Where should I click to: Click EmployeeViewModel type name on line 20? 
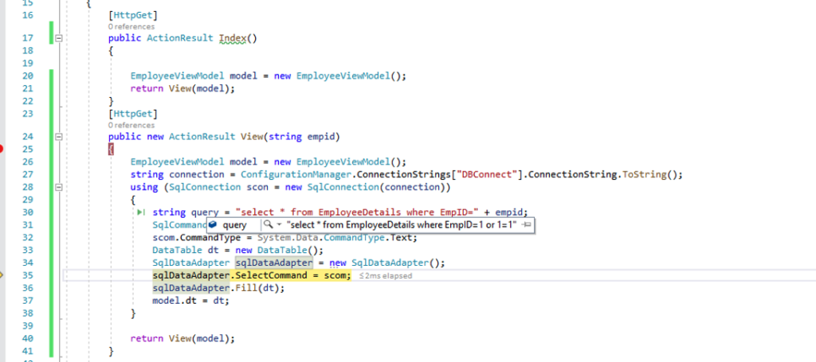click(178, 76)
